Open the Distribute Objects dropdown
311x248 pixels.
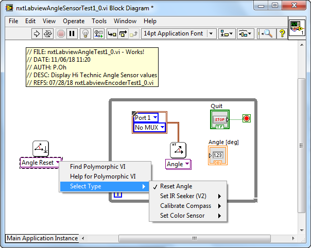[245, 33]
